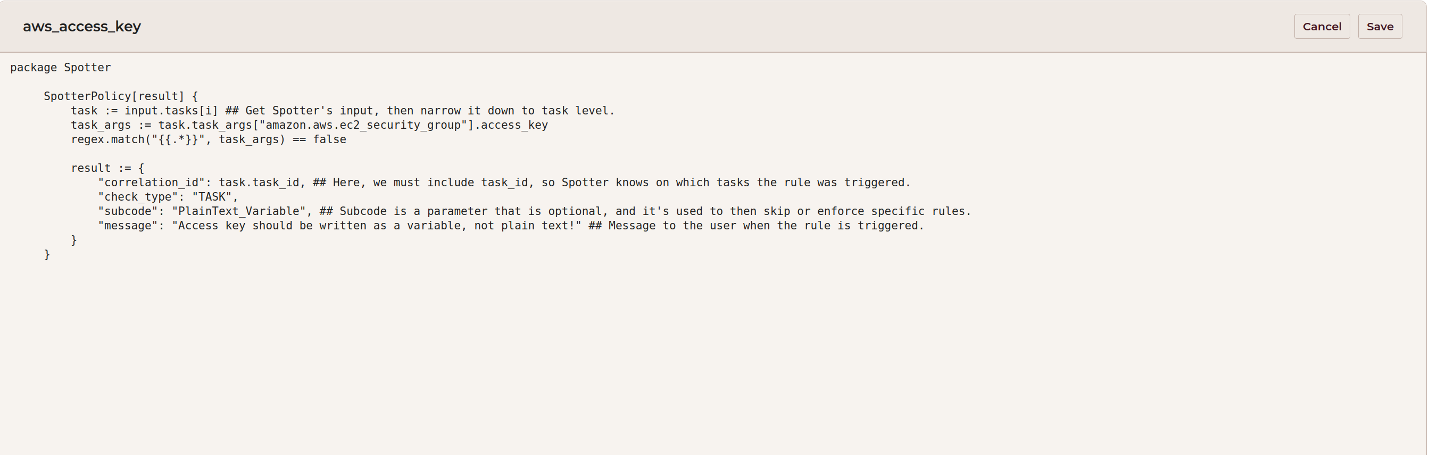The width and height of the screenshot is (1429, 455).
Task: Click the word "false" in the regex line
Action: [329, 140]
